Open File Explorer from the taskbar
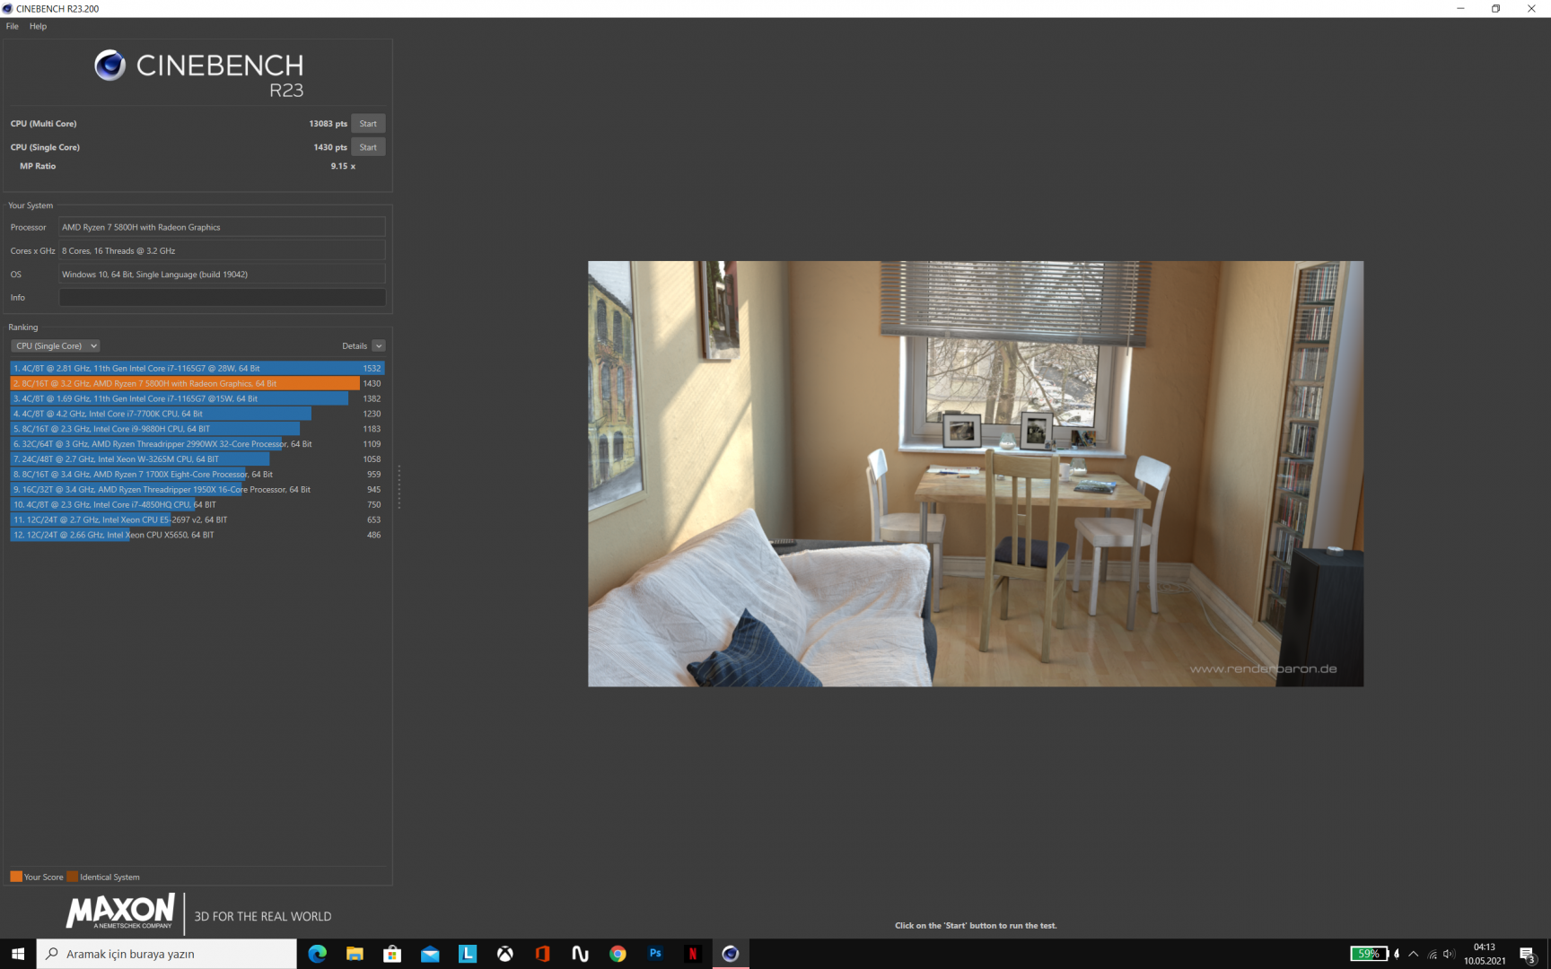Image resolution: width=1551 pixels, height=969 pixels. (x=355, y=954)
